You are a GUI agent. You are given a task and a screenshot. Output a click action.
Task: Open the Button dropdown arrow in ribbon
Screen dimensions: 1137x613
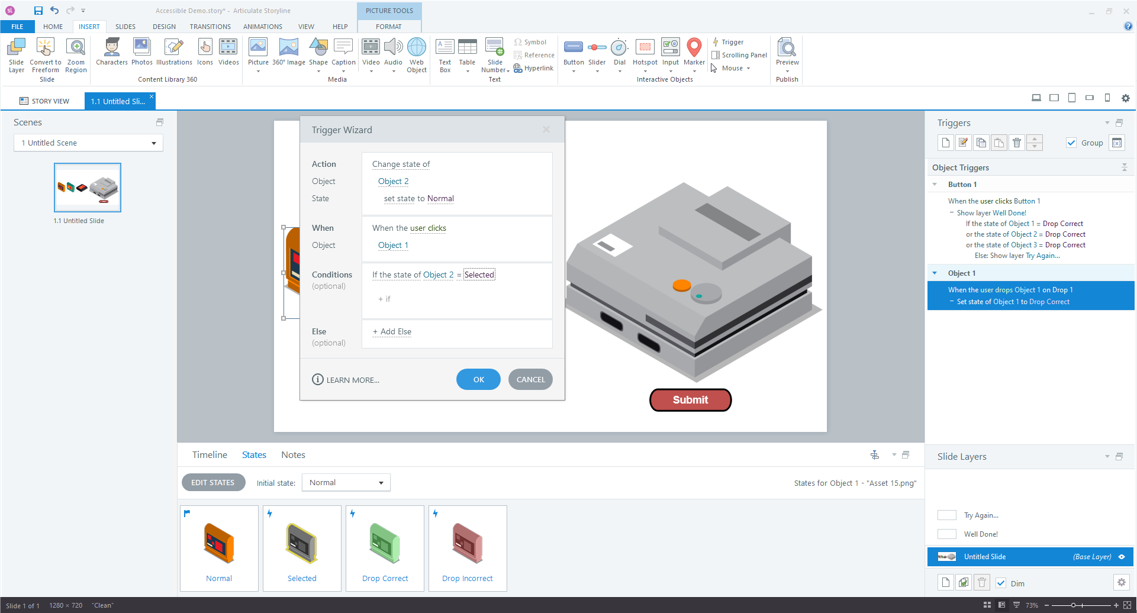(x=574, y=71)
